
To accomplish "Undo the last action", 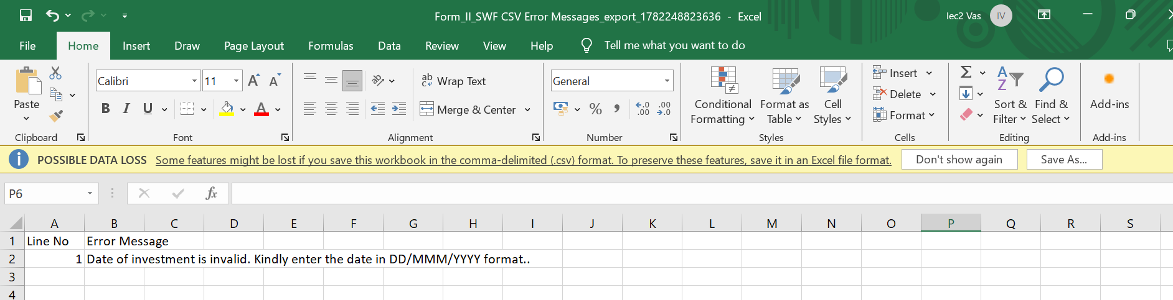I will [52, 16].
